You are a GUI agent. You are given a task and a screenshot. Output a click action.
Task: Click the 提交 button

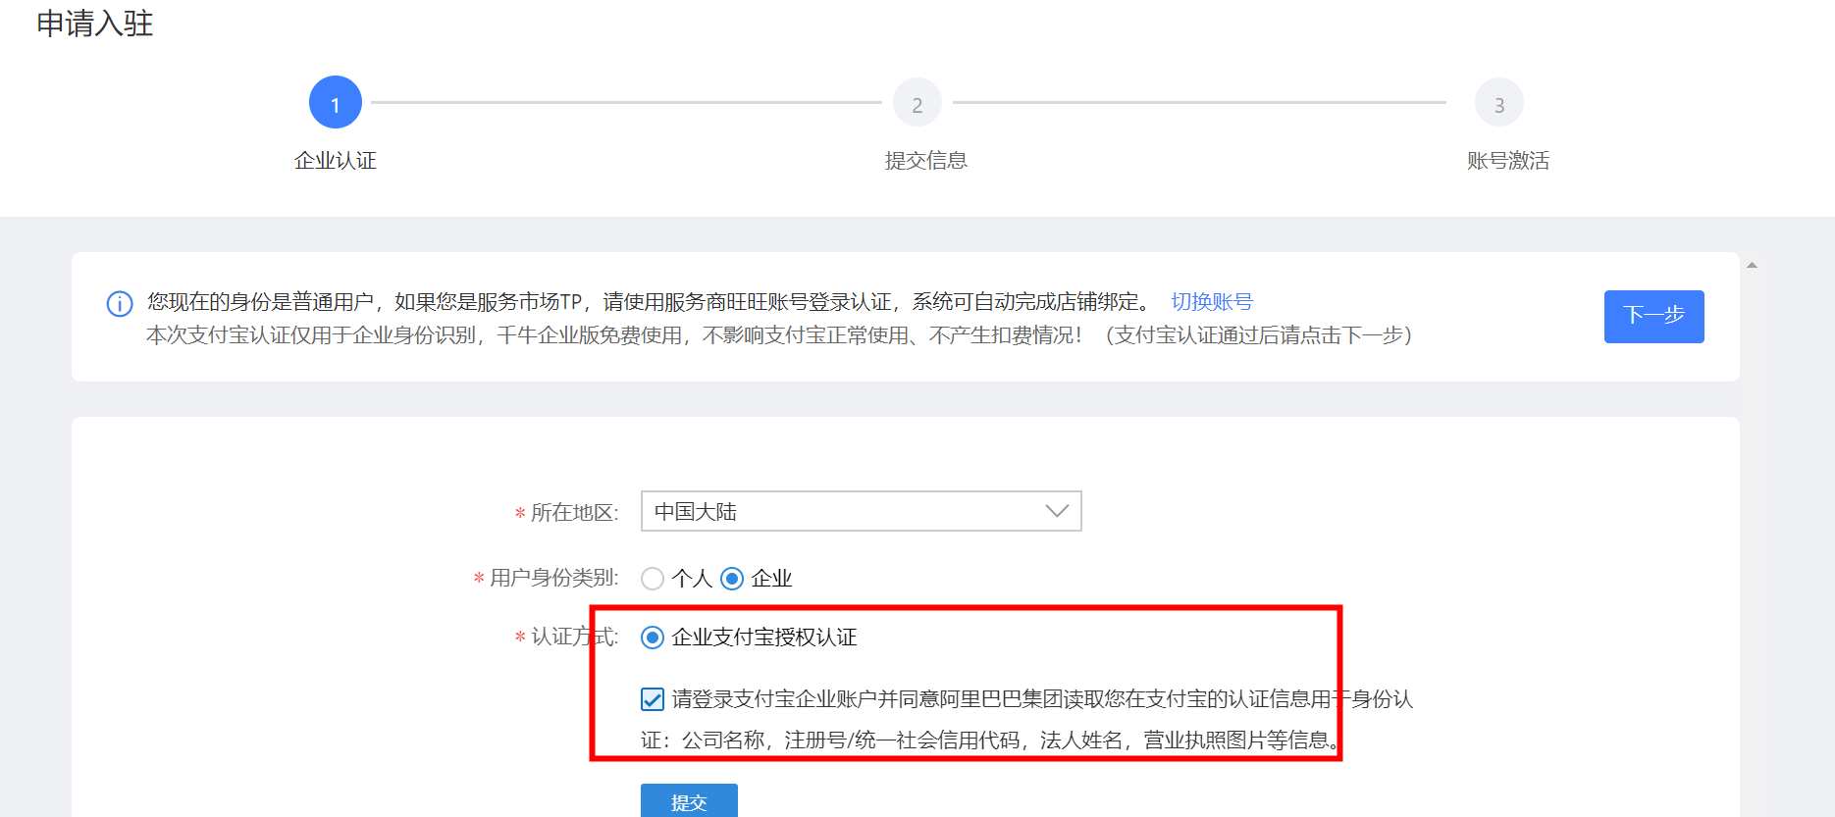pyautogui.click(x=689, y=801)
